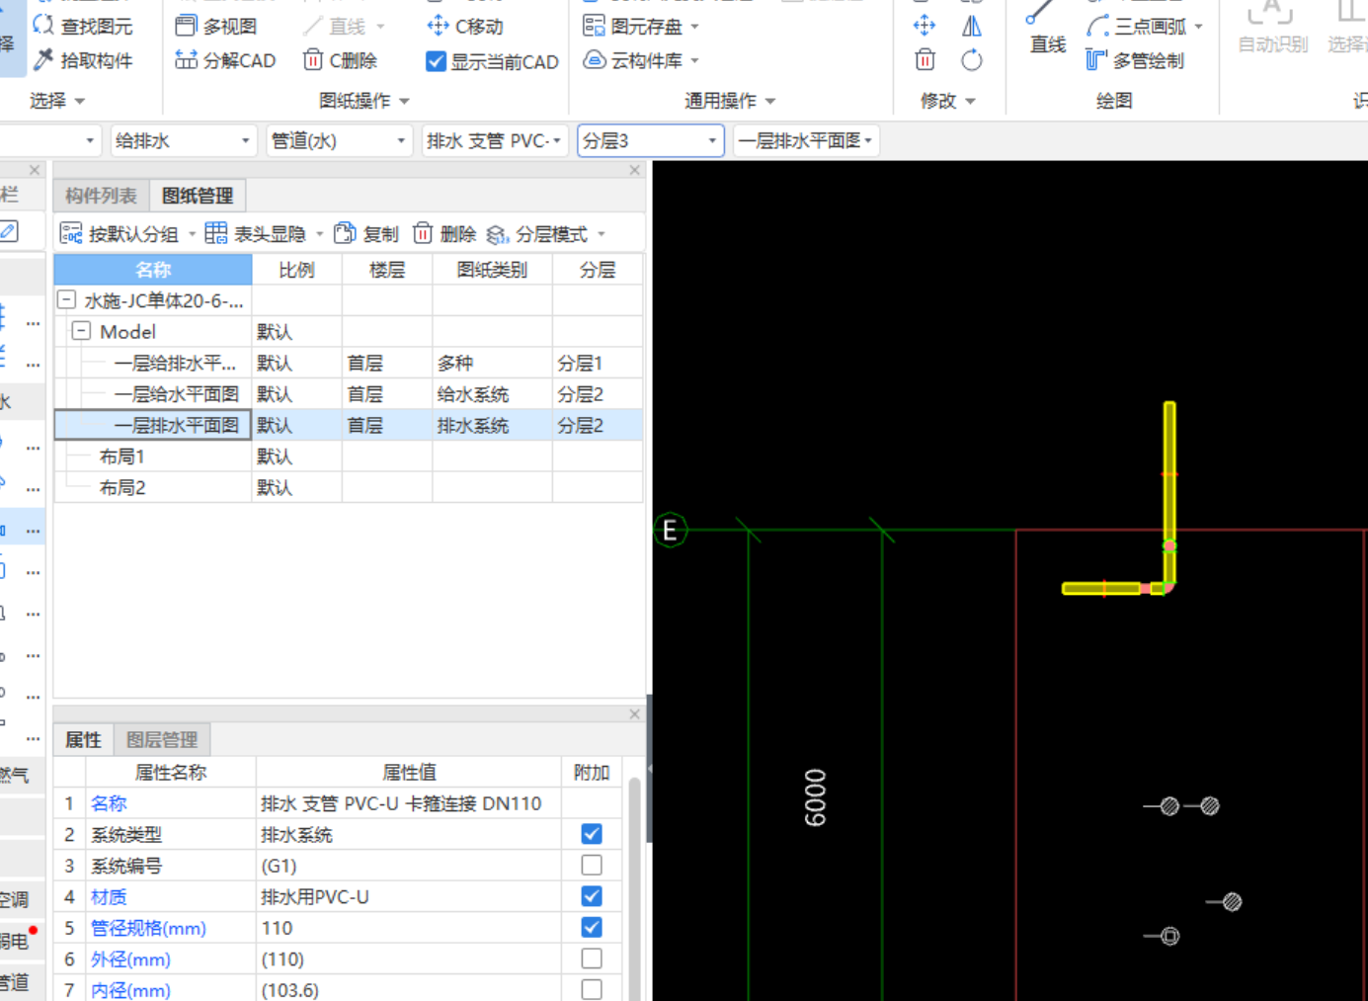Viewport: 1368px width, 1001px height.
Task: Switch to the 构件列表 tab
Action: (x=102, y=196)
